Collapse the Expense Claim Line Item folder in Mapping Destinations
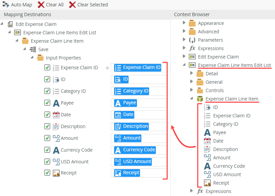The width and height of the screenshot is (275, 196). tap(17, 40)
